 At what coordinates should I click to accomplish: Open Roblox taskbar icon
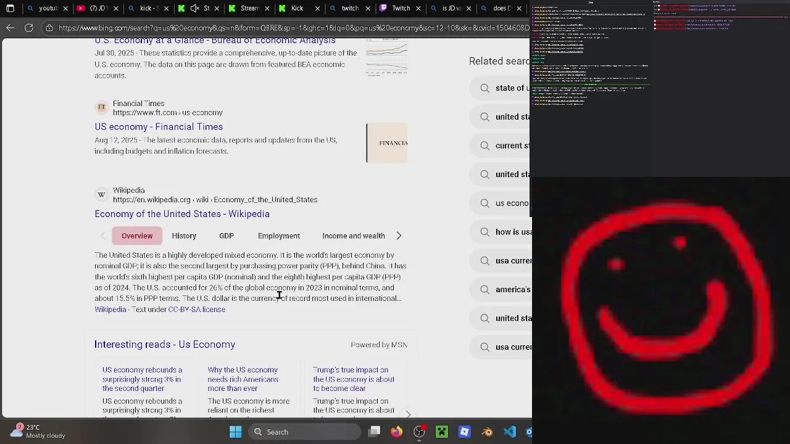[465, 432]
